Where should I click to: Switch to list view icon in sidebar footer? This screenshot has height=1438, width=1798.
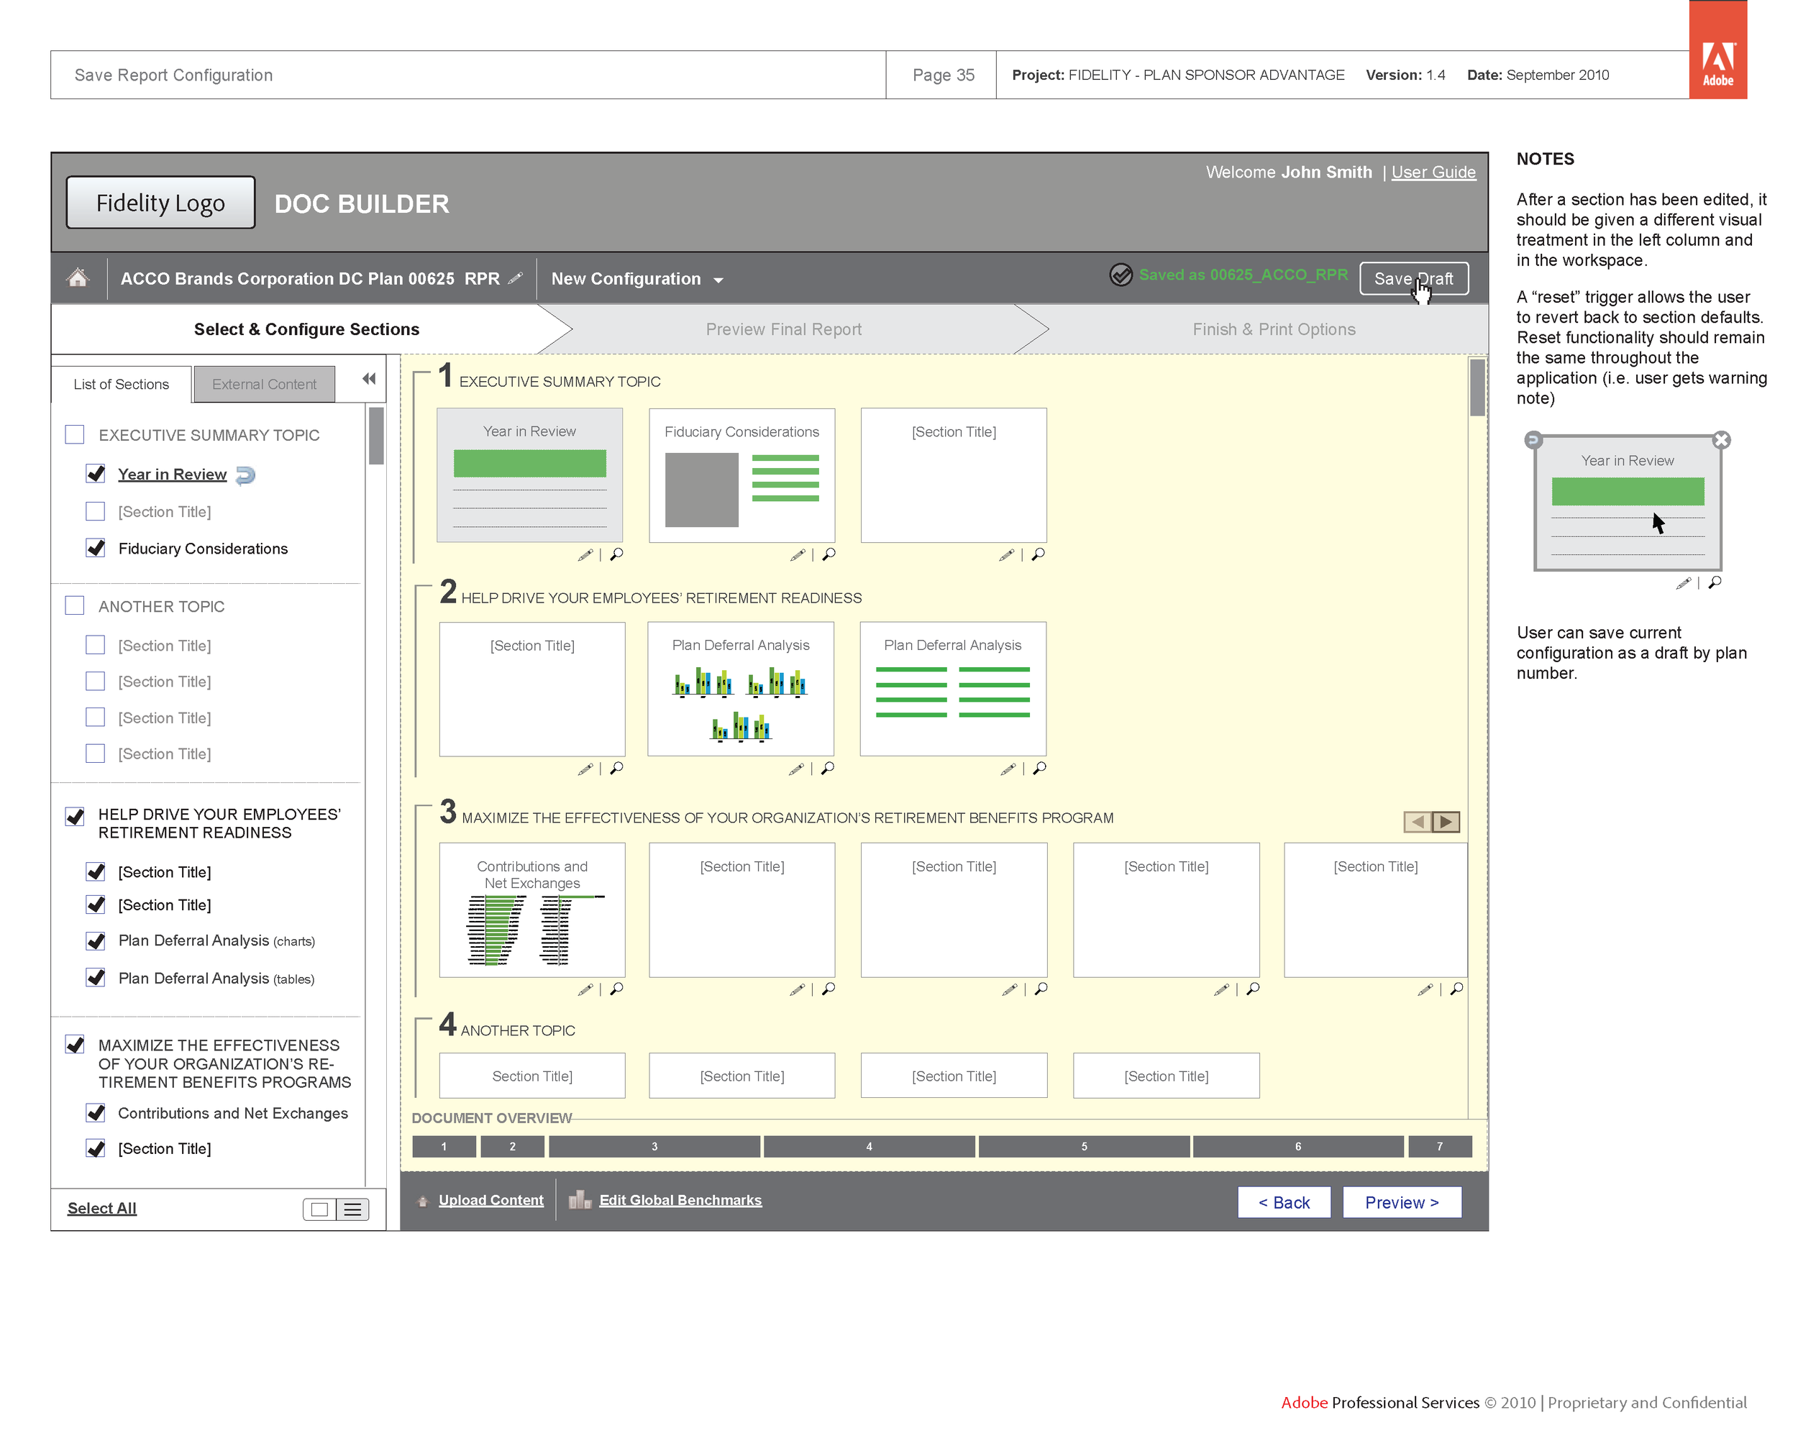tap(352, 1209)
